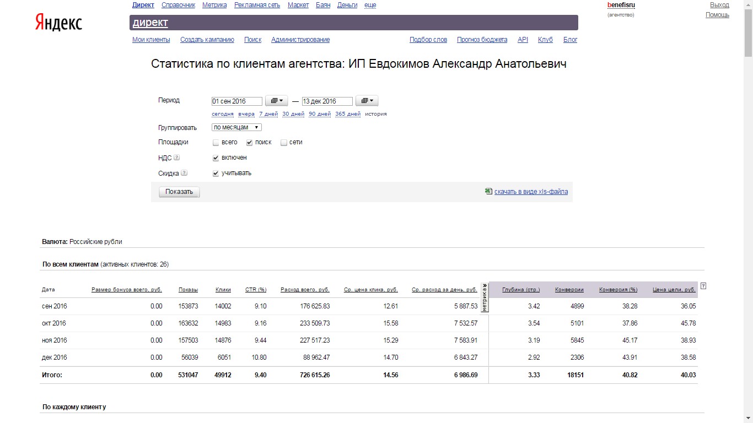Click the xls file icon beside download link

click(488, 192)
